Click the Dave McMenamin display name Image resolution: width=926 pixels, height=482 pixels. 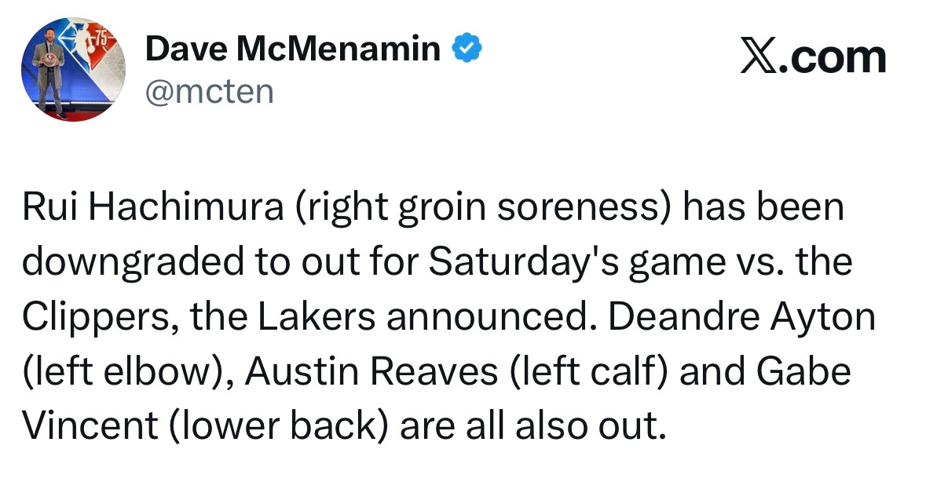tap(293, 49)
